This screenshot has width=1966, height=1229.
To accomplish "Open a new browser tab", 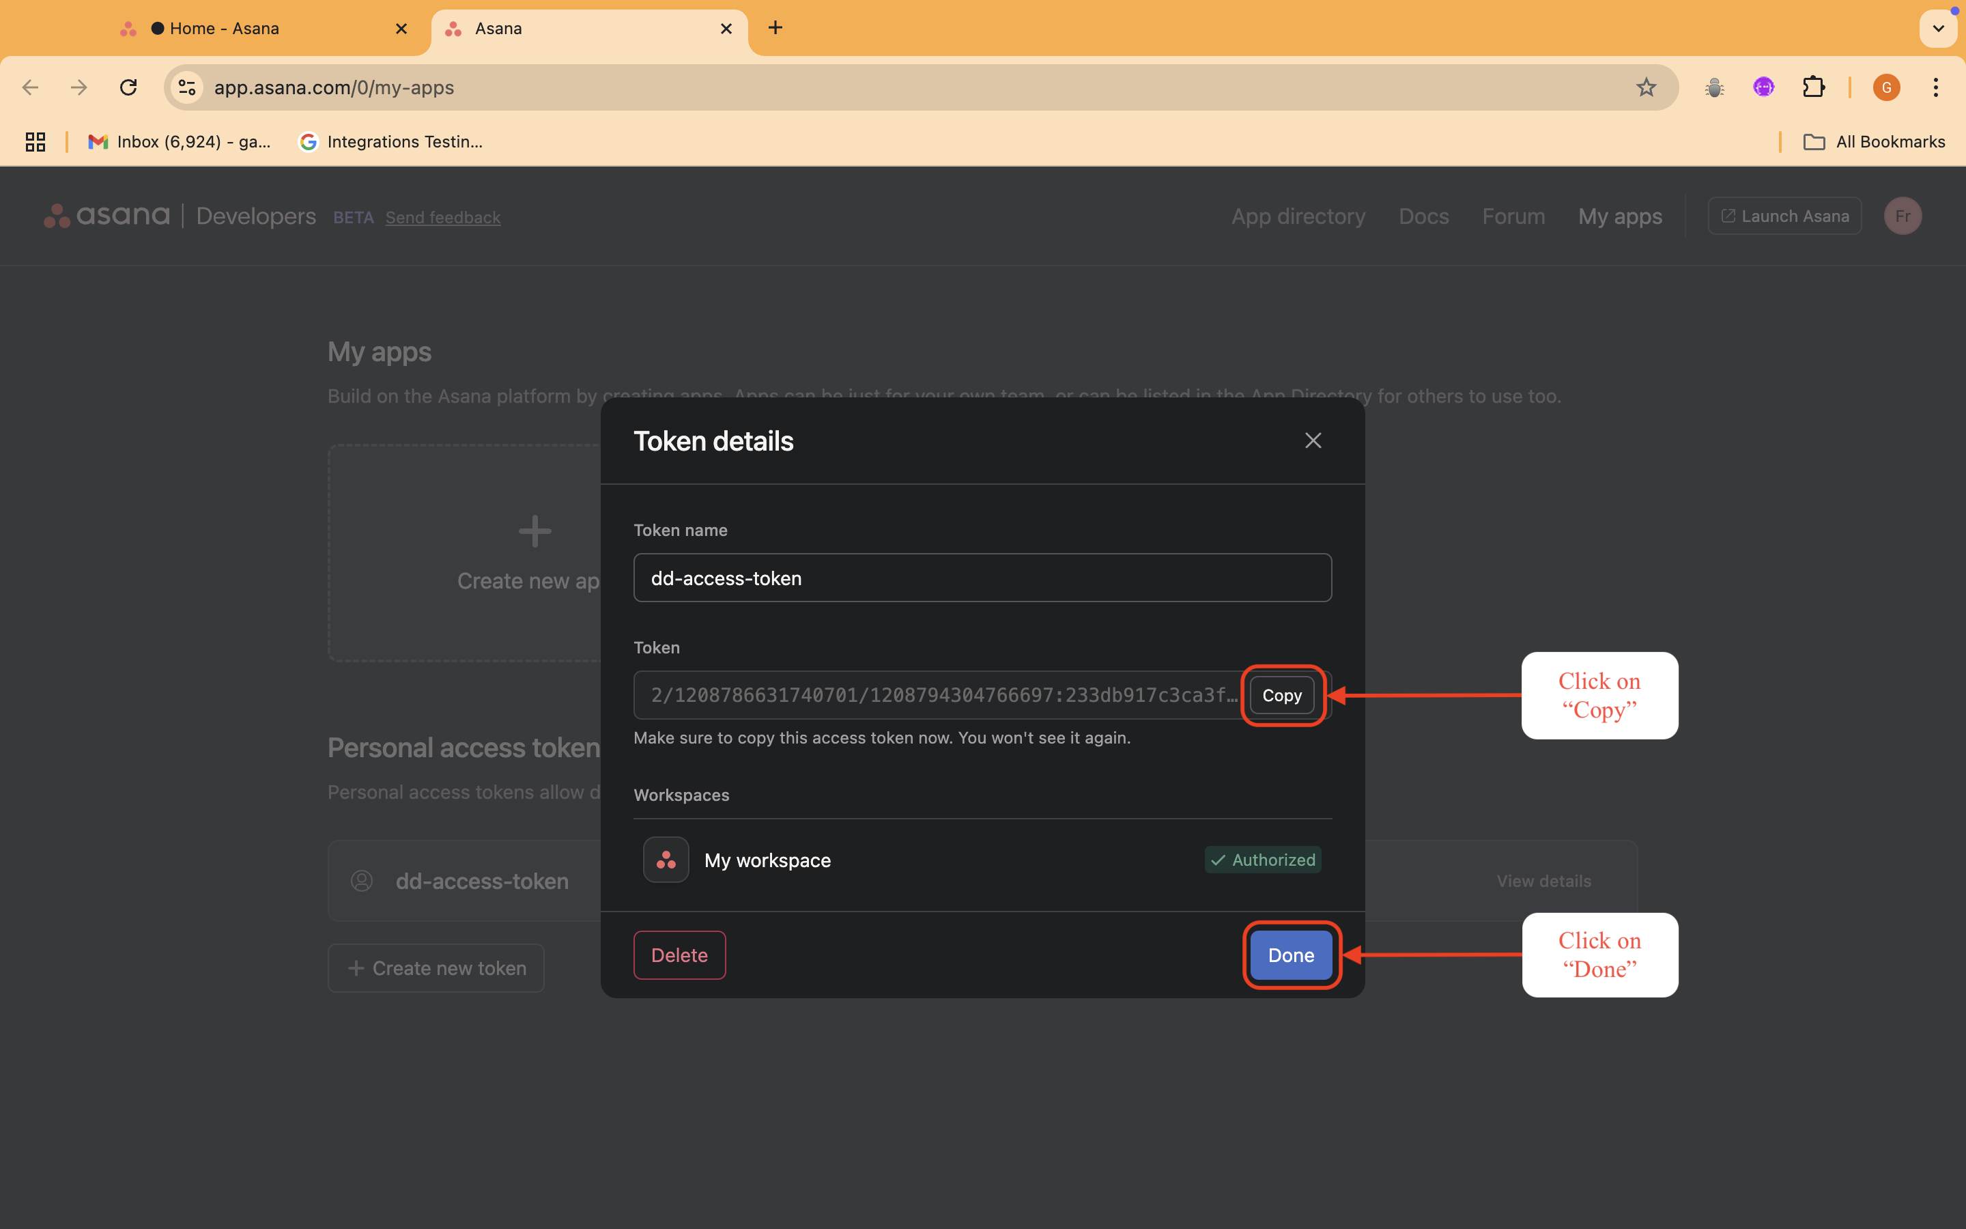I will [775, 29].
